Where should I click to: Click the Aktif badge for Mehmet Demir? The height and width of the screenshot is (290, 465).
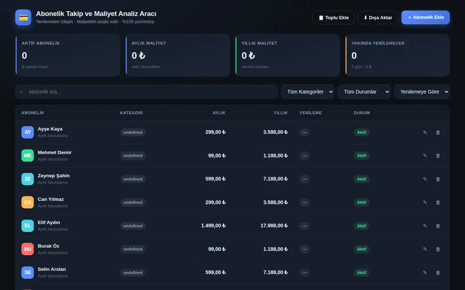coord(362,155)
